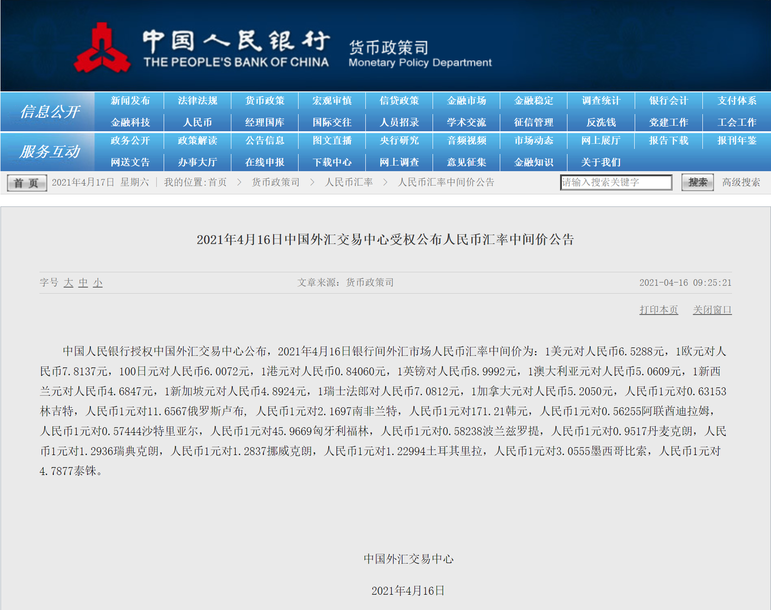Go to 银行会计 section

tap(669, 101)
